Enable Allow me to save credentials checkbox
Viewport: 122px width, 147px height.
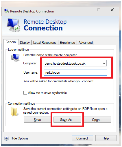coord(25,92)
